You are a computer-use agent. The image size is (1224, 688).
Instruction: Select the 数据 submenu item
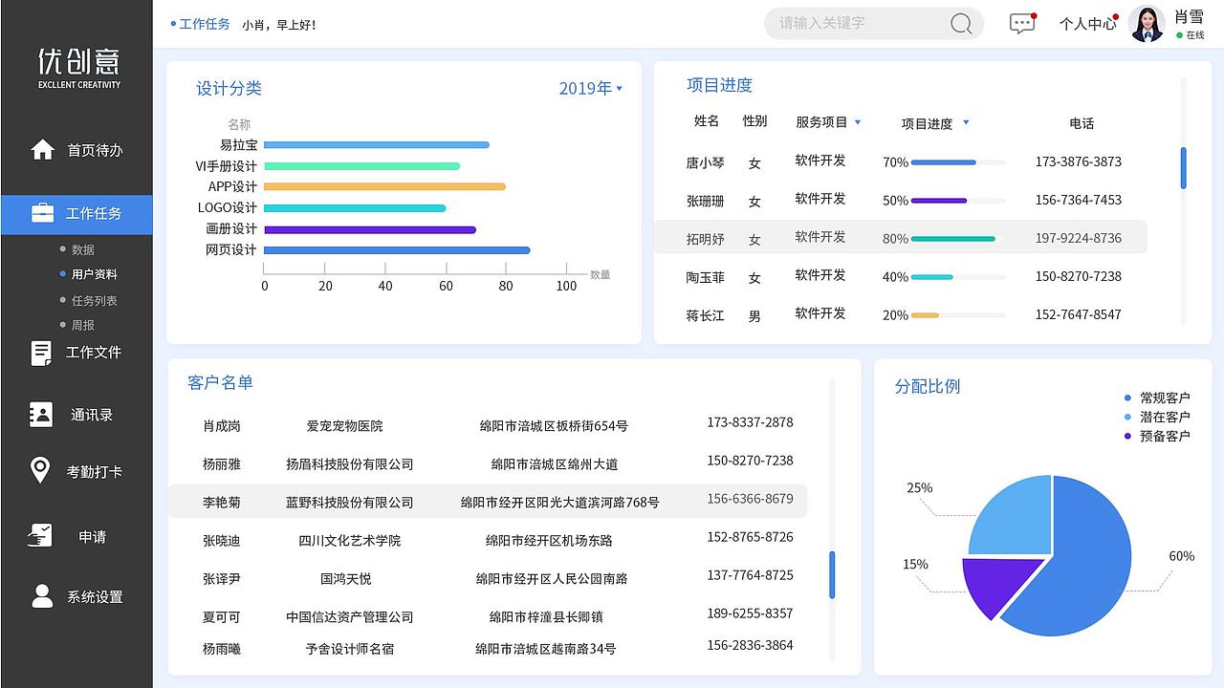click(x=82, y=249)
